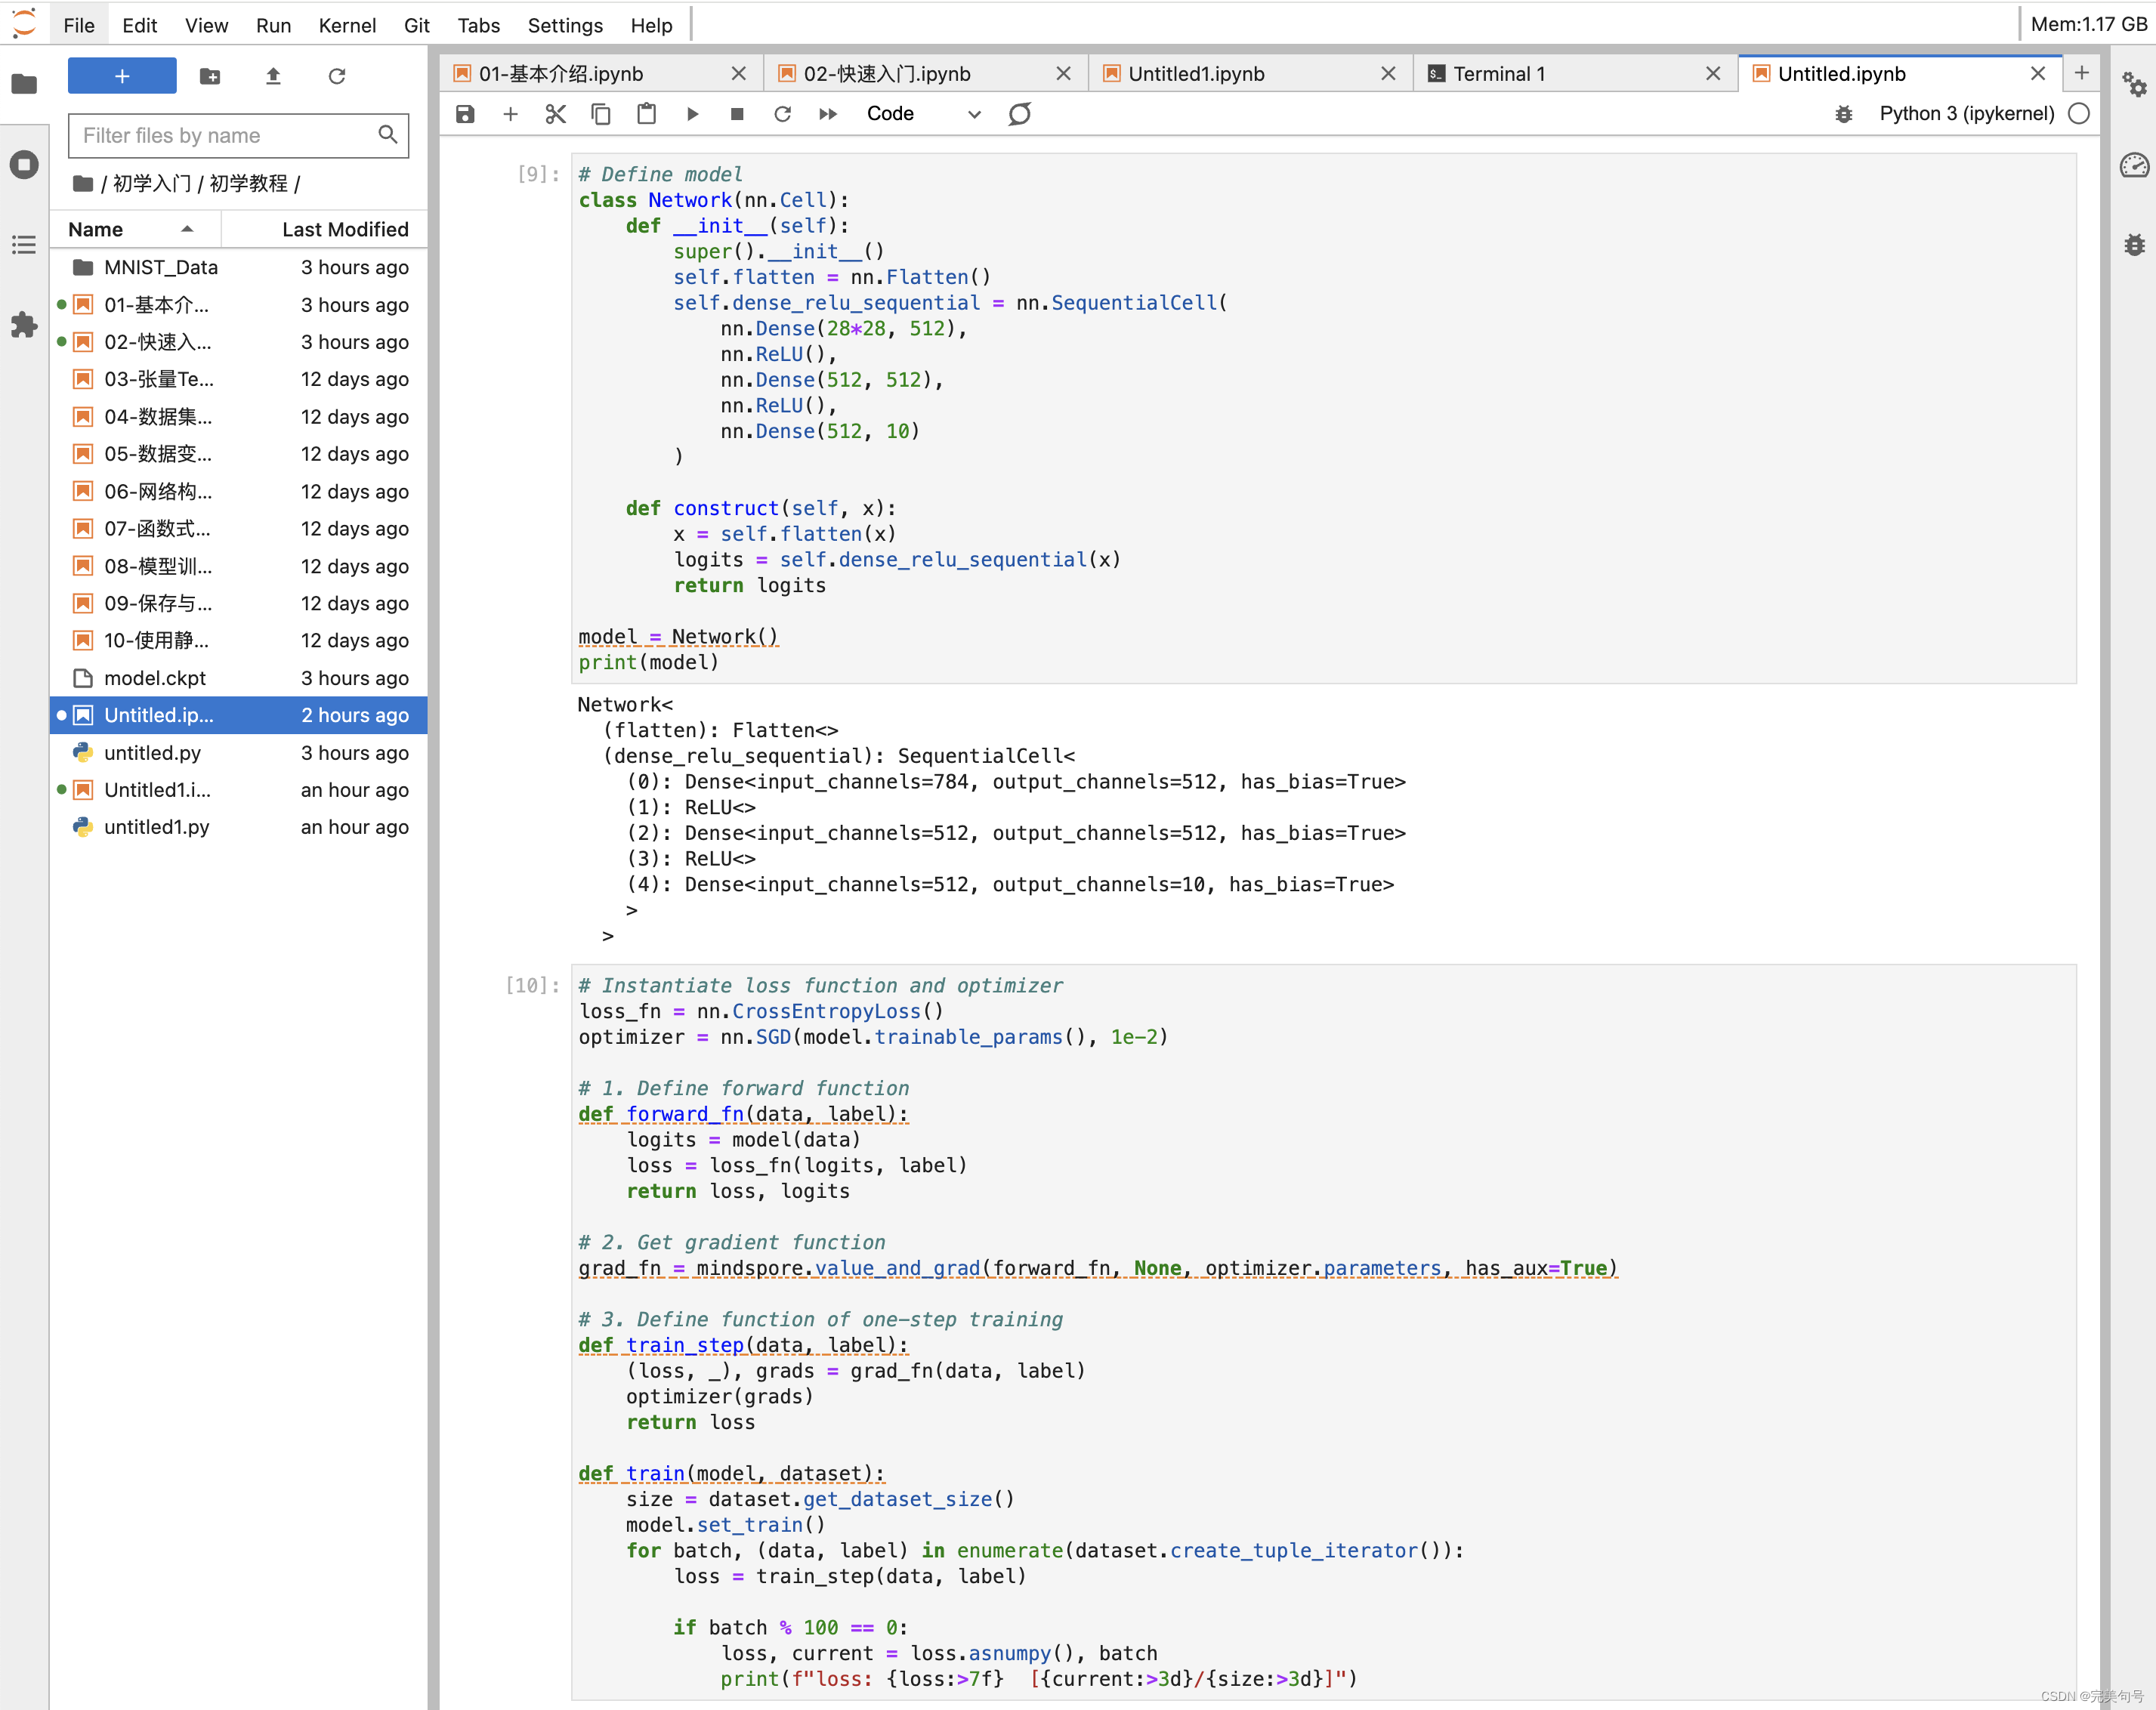This screenshot has width=2156, height=1710.
Task: Save the notebook with the save icon
Action: click(x=465, y=114)
